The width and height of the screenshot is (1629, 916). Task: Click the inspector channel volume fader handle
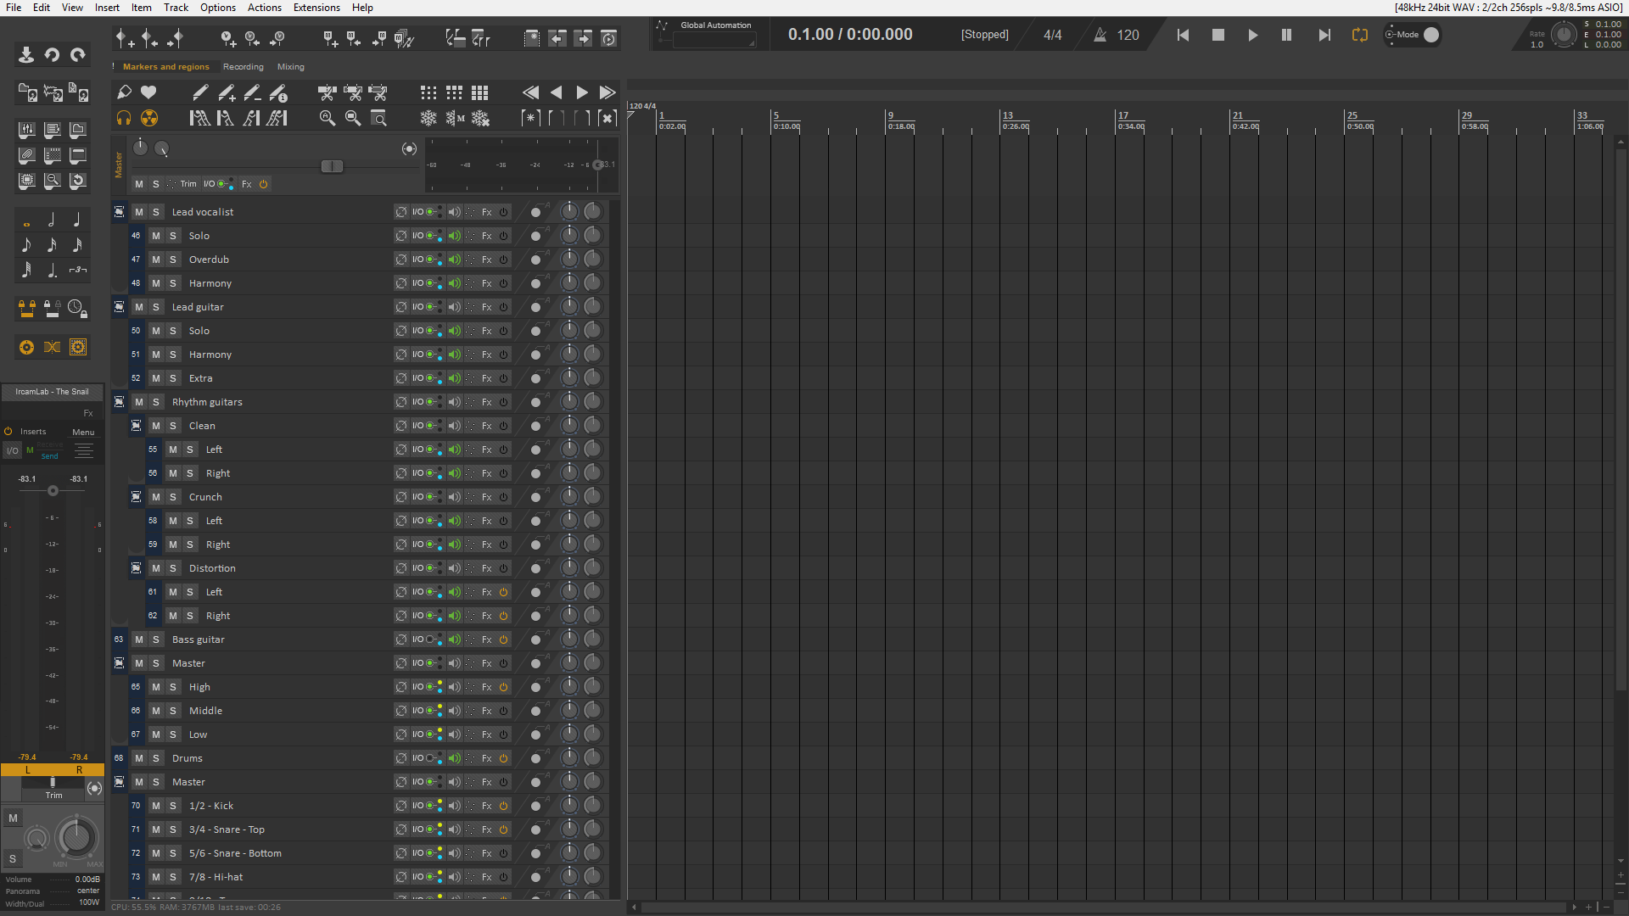[53, 491]
